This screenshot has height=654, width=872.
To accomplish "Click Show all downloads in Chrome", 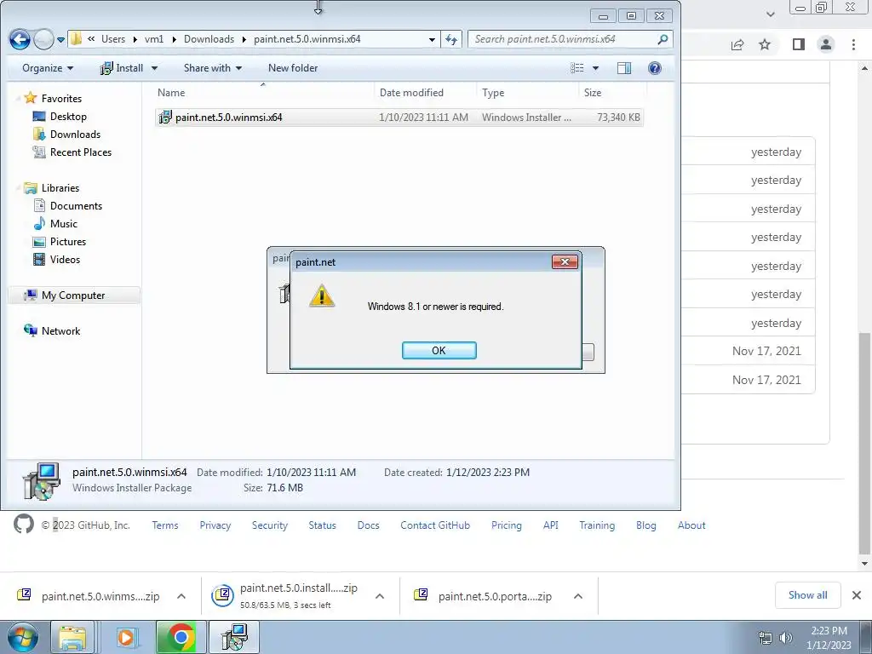I will [807, 595].
